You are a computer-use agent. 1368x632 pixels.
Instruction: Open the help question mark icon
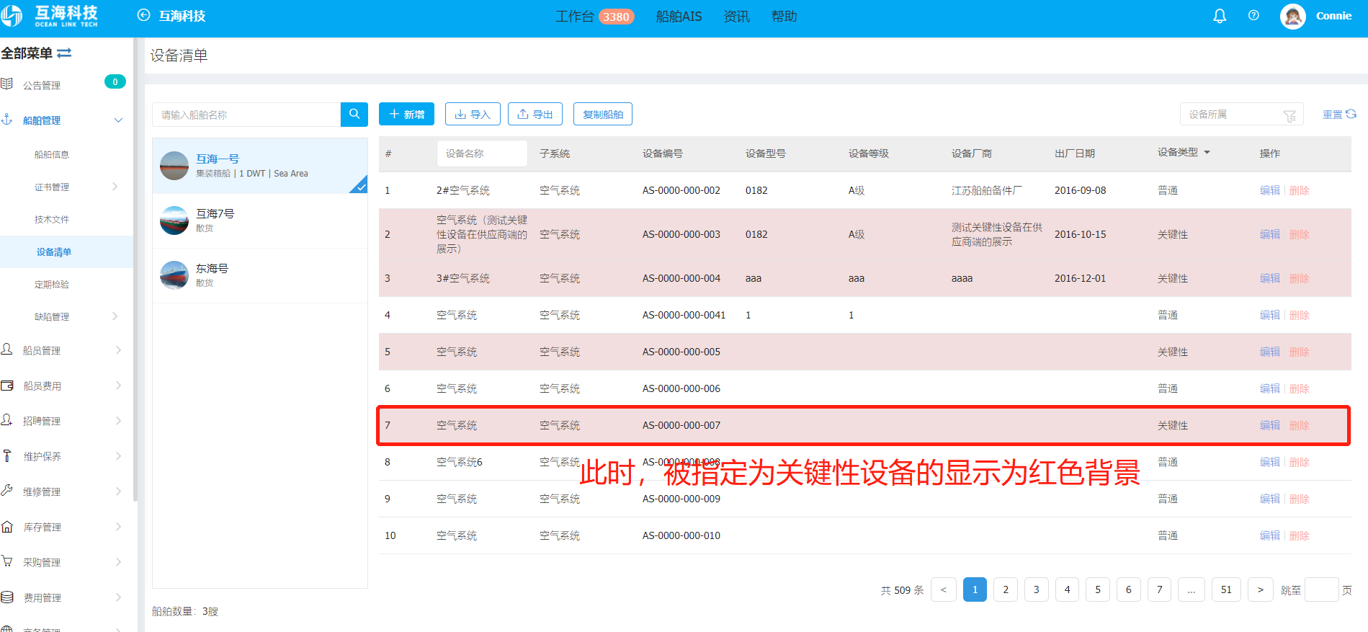(x=1253, y=15)
